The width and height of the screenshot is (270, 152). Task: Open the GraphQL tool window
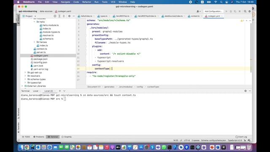tap(67, 137)
